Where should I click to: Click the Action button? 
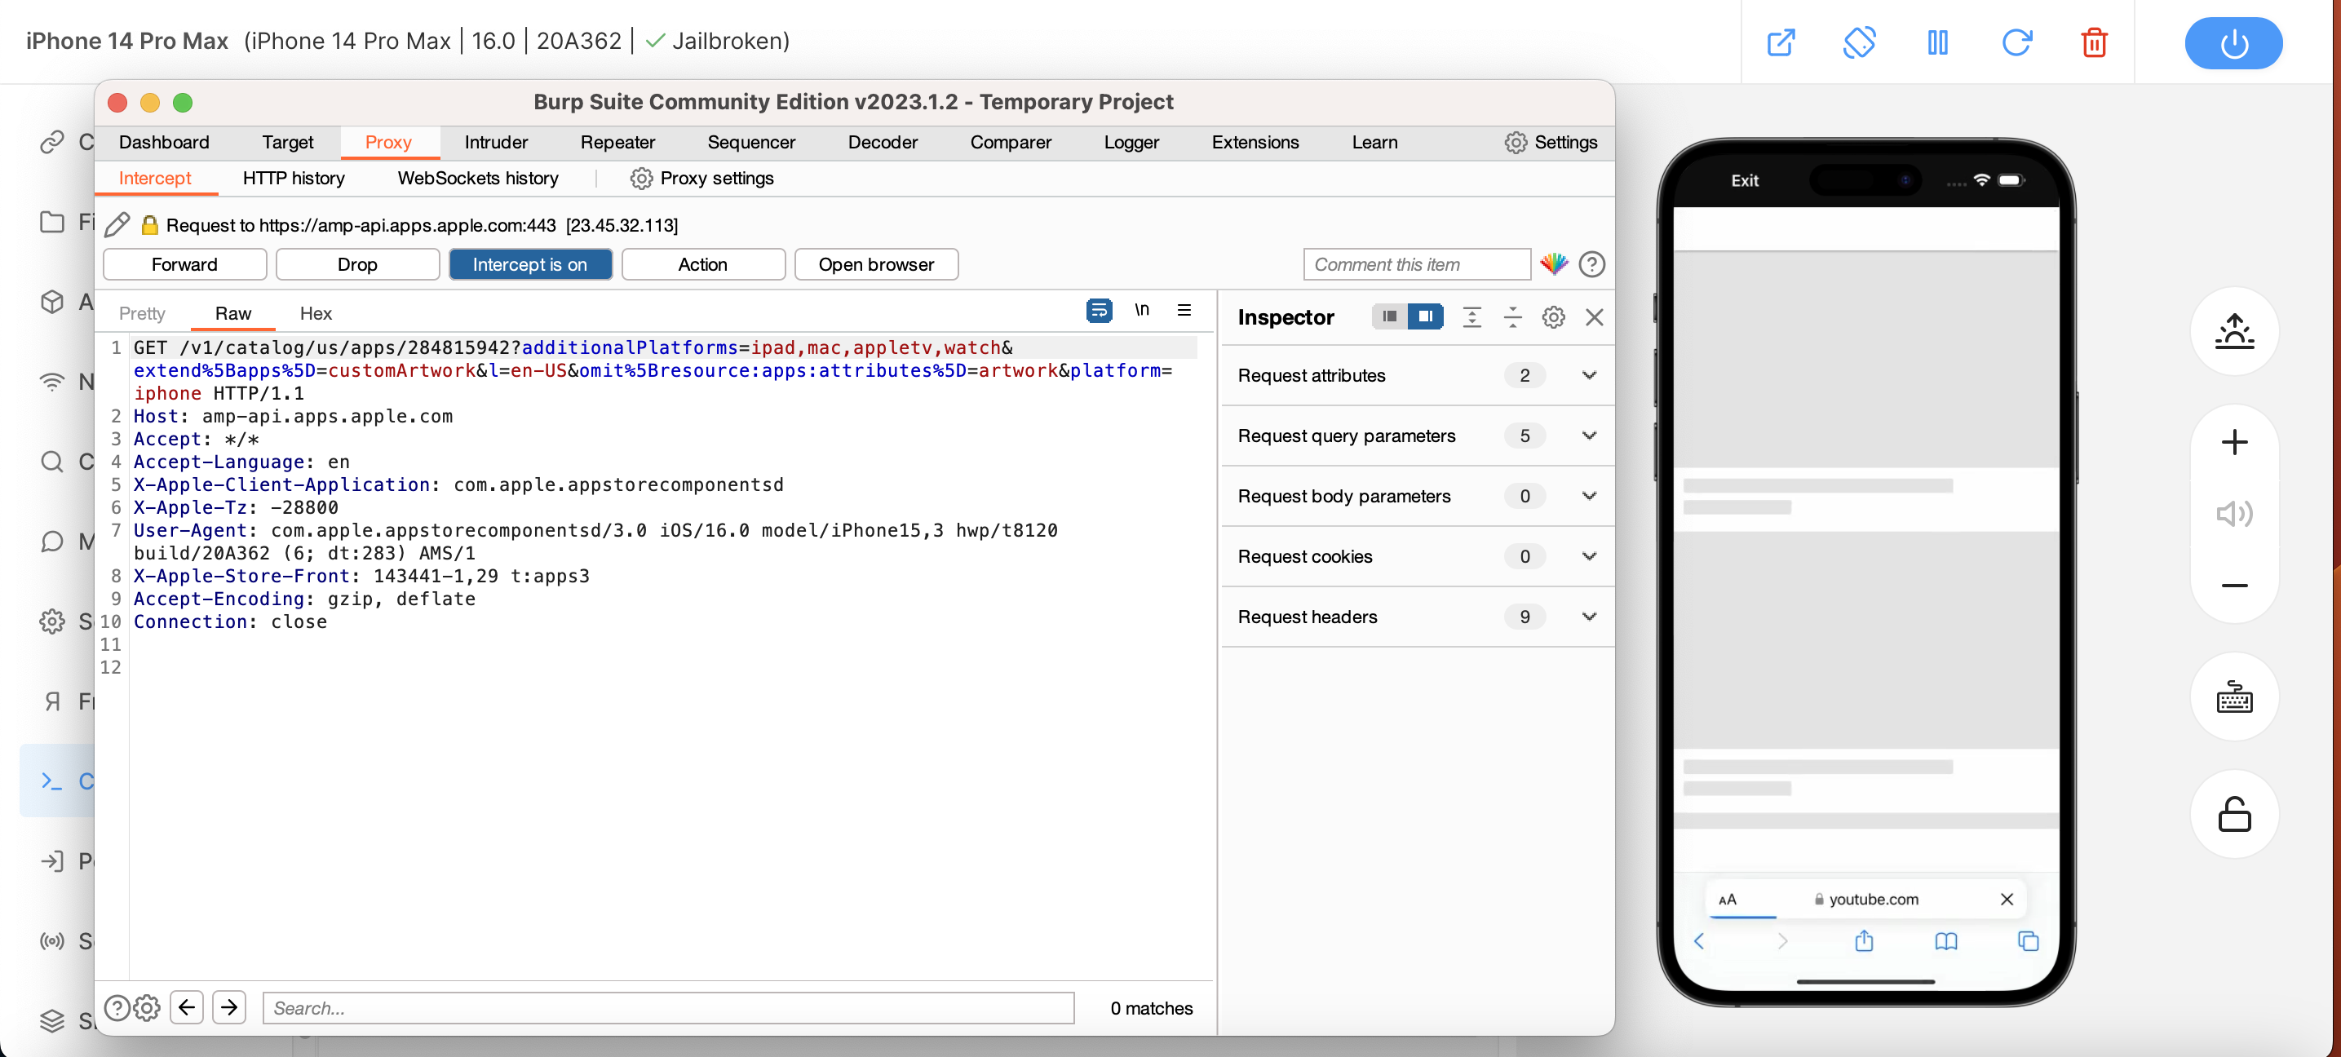701,264
